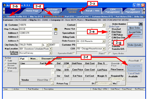Open the Order Source dropdown
This screenshot has width=147, height=99.
pyautogui.click(x=103, y=41)
